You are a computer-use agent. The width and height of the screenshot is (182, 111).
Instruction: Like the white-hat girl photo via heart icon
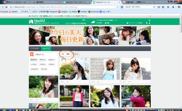click(62, 82)
